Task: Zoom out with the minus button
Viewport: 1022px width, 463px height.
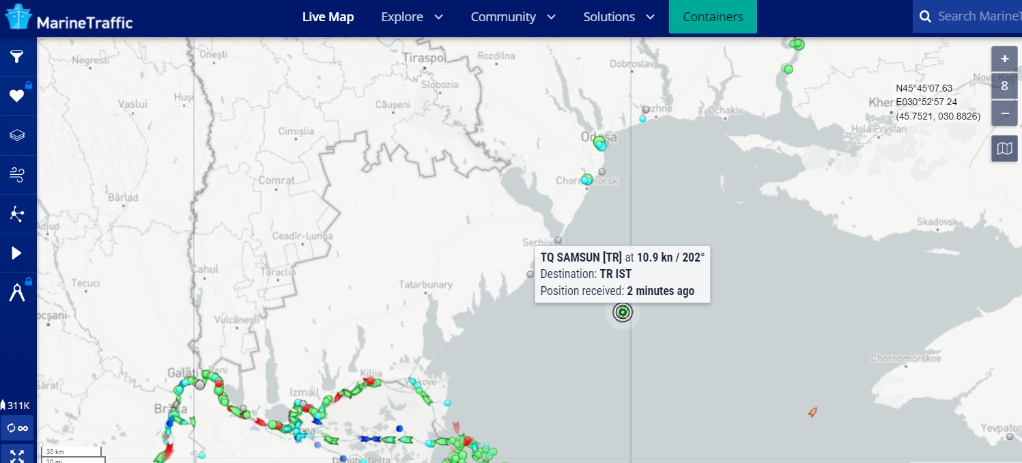Action: pyautogui.click(x=1004, y=113)
